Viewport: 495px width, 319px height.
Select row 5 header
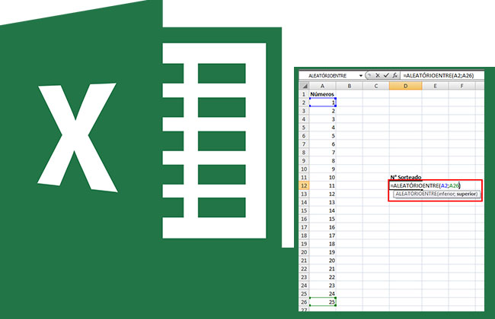304,128
